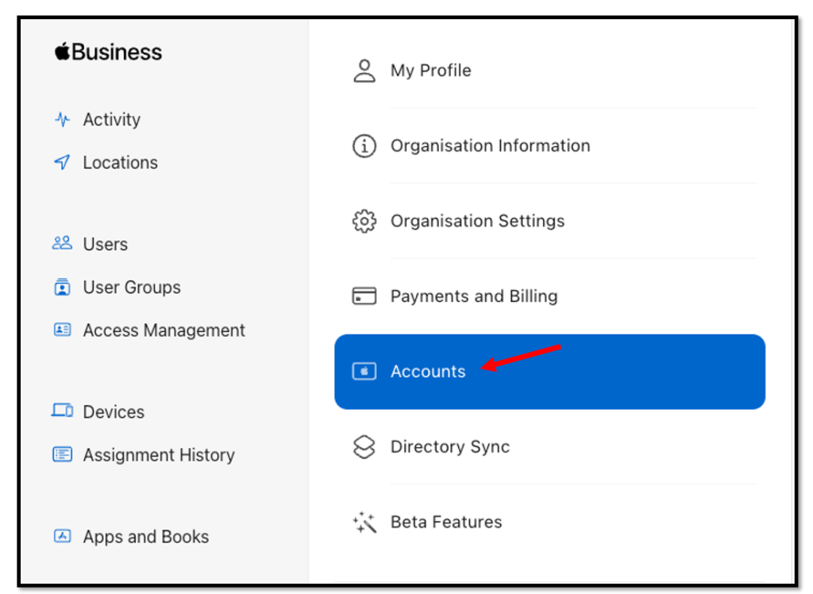The height and width of the screenshot is (594, 813).
Task: Open Assignment History text in sidebar
Action: coord(159,455)
